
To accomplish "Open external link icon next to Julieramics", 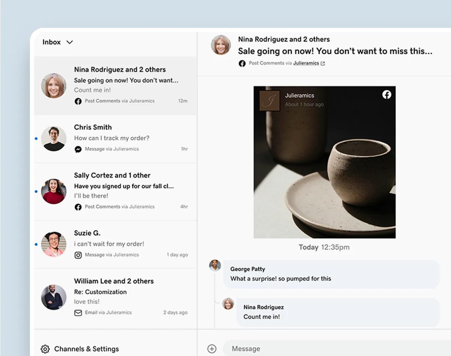I will tap(323, 63).
